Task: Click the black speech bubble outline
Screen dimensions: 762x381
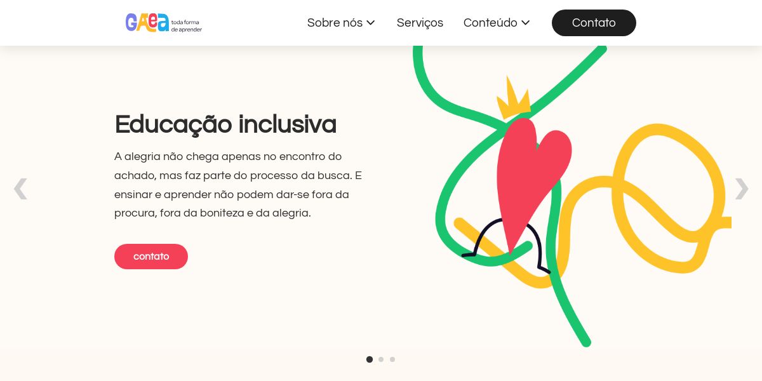Action: click(x=507, y=244)
